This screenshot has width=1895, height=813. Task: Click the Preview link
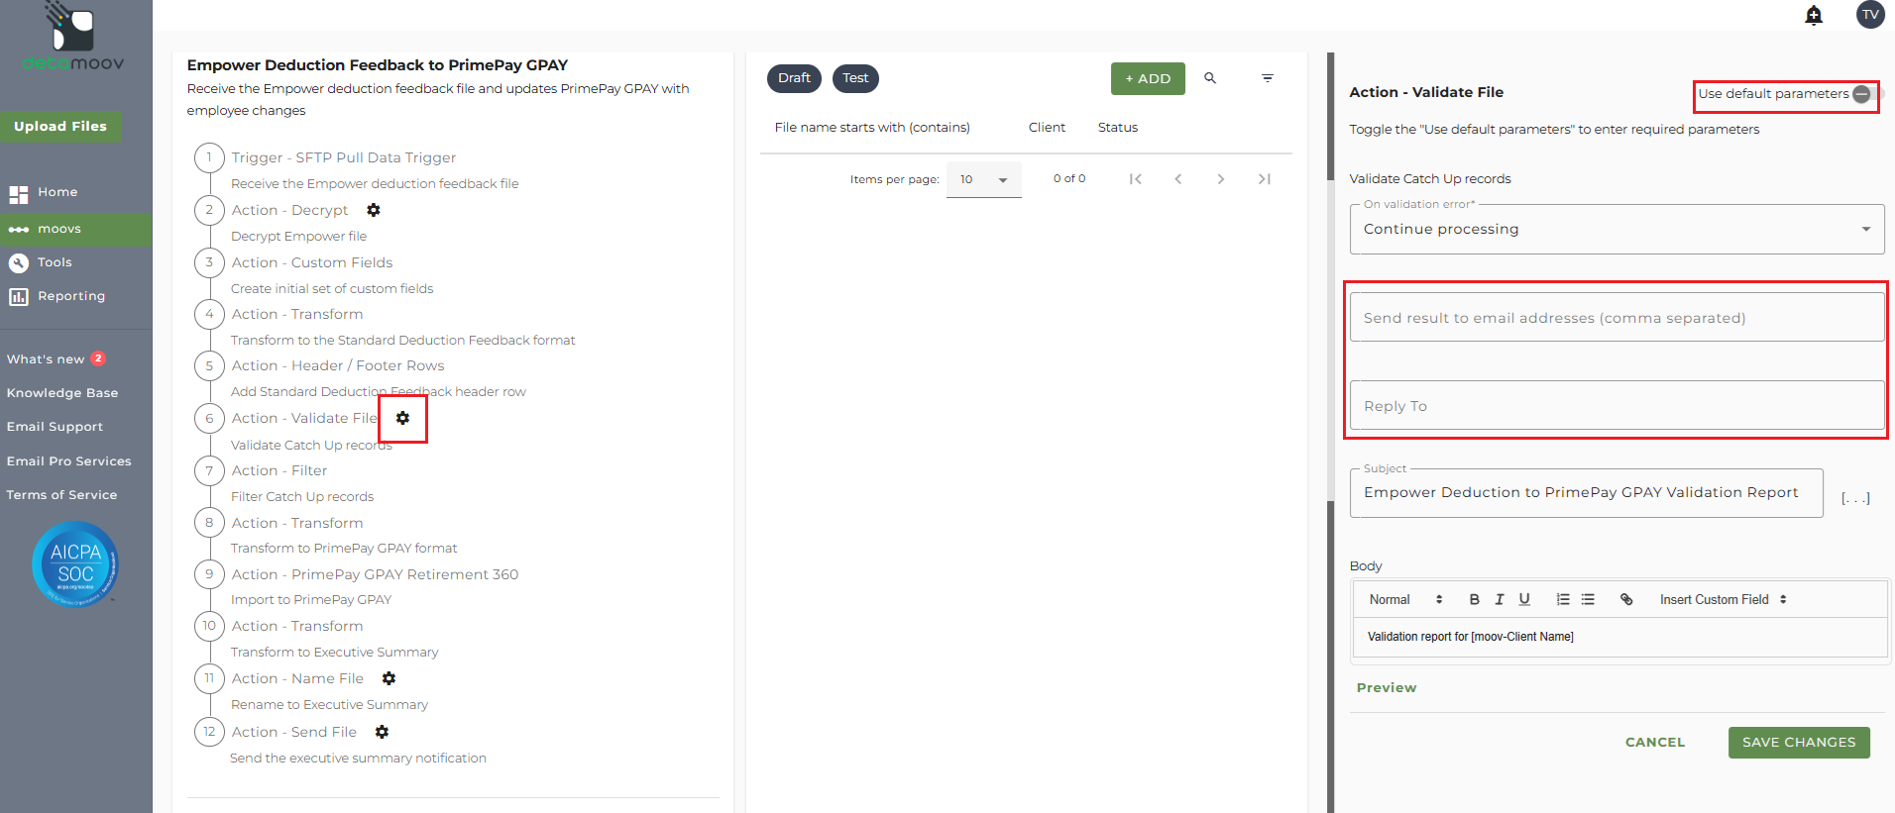[x=1387, y=688]
